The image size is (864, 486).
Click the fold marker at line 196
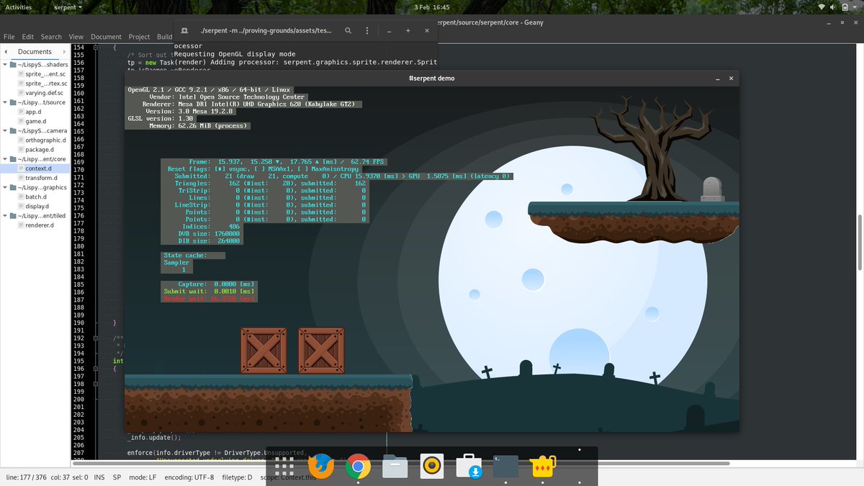click(94, 369)
